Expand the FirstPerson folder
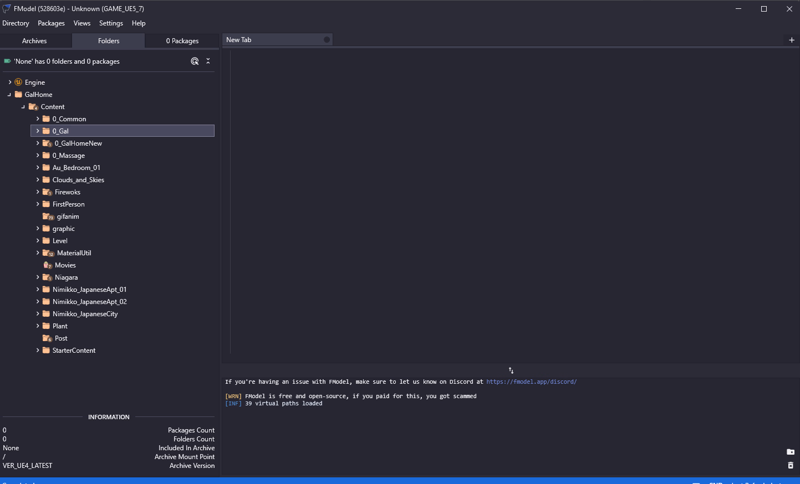 point(38,204)
